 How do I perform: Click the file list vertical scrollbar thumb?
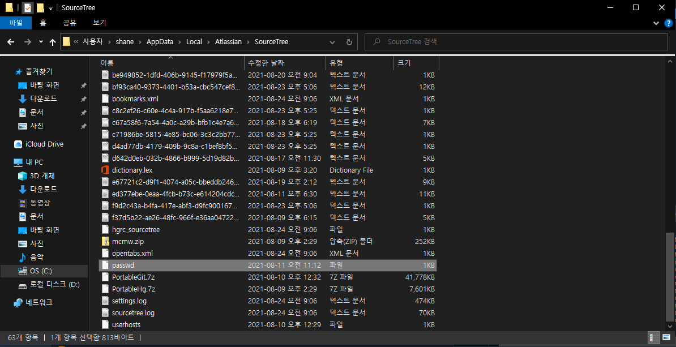point(669,278)
